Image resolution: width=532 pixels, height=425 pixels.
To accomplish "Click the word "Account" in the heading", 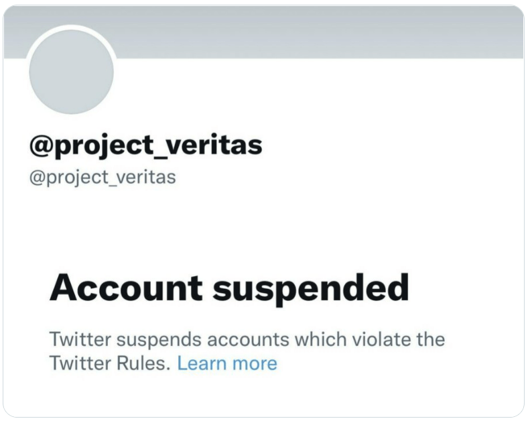I will click(x=126, y=288).
